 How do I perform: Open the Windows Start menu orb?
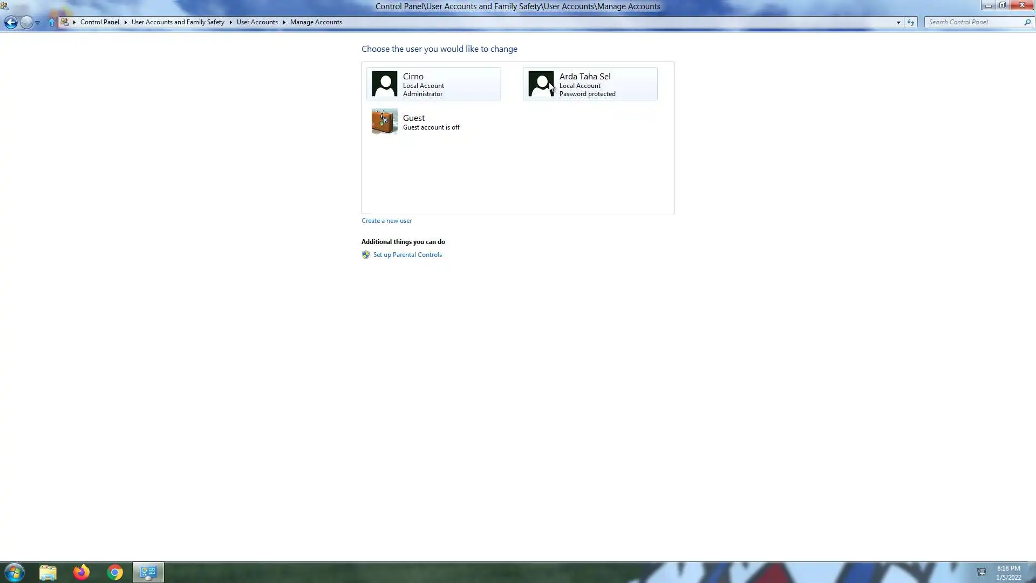(15, 572)
